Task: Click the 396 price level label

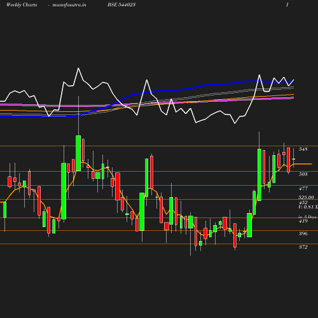Action: (x=303, y=233)
